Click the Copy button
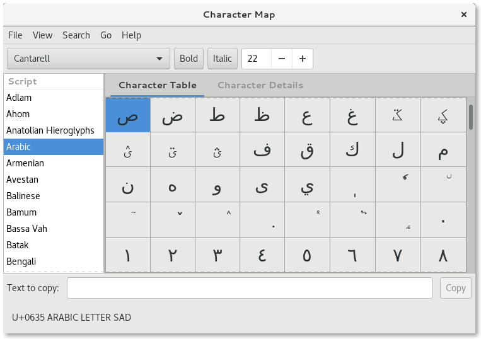Screen dimensions: 481x339 455,288
